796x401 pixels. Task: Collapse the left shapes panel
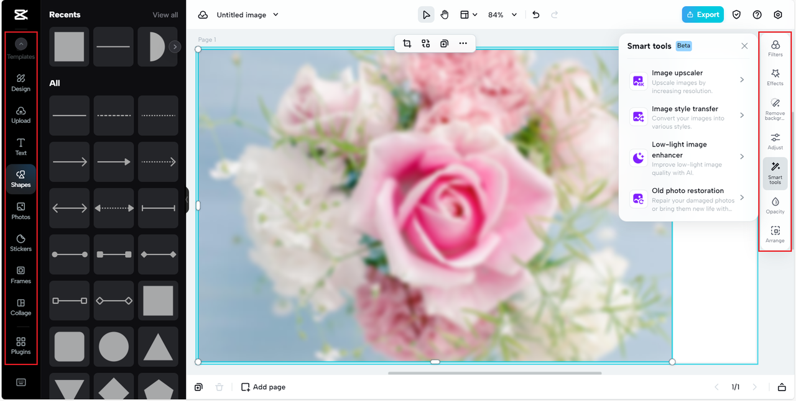coord(187,200)
